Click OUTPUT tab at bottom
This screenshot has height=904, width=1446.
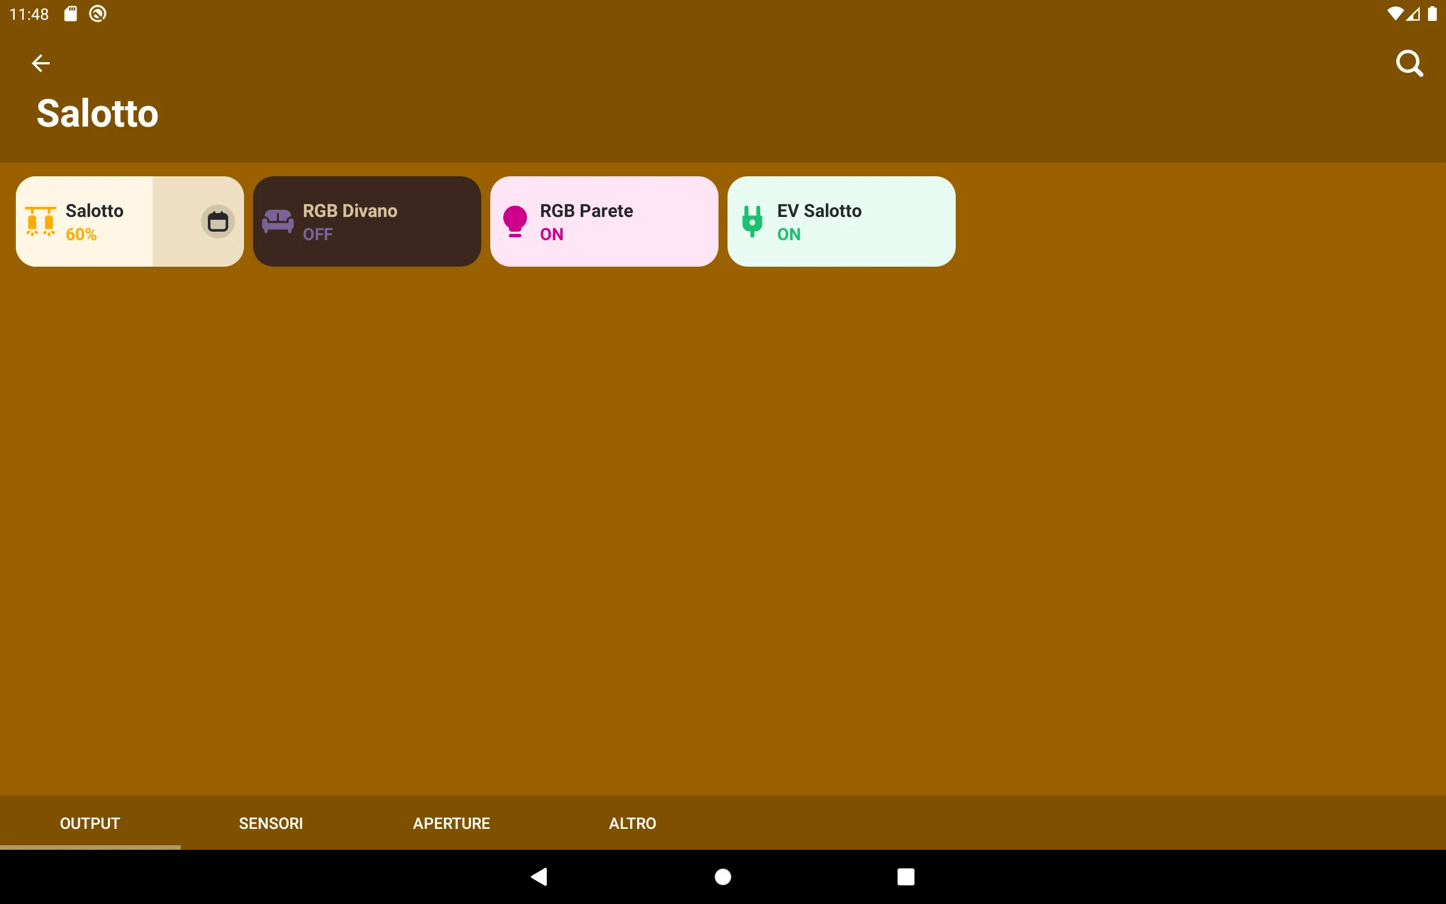pyautogui.click(x=90, y=823)
